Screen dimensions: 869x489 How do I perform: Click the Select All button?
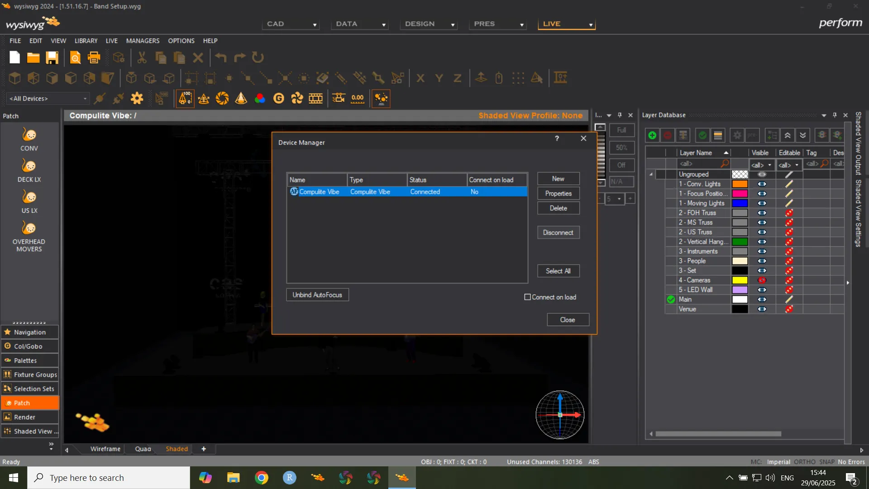pos(558,271)
